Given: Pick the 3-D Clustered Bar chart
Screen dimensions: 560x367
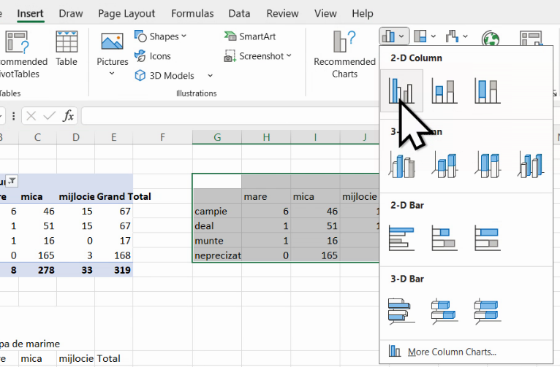Looking at the screenshot, I should 401,311.
